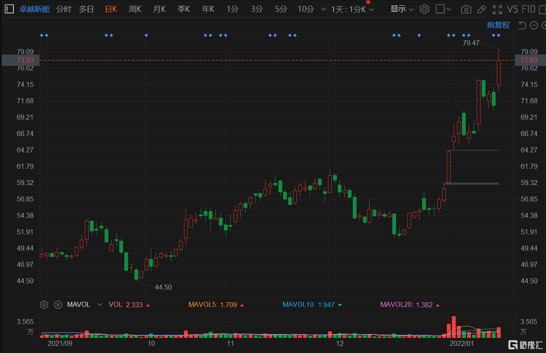Click the camera screenshot icon
This screenshot has width=546, height=353.
(466, 9)
